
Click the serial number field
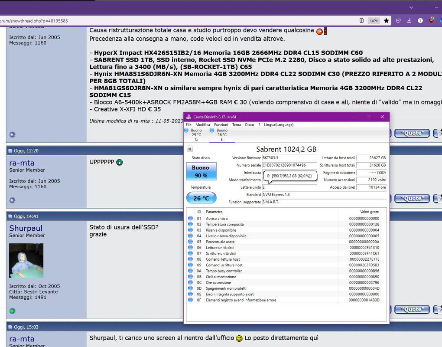[x=289, y=165]
